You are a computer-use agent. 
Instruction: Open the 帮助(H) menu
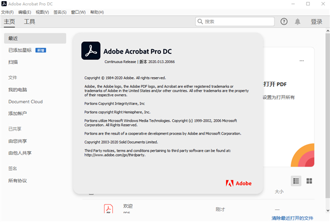[x=97, y=12]
